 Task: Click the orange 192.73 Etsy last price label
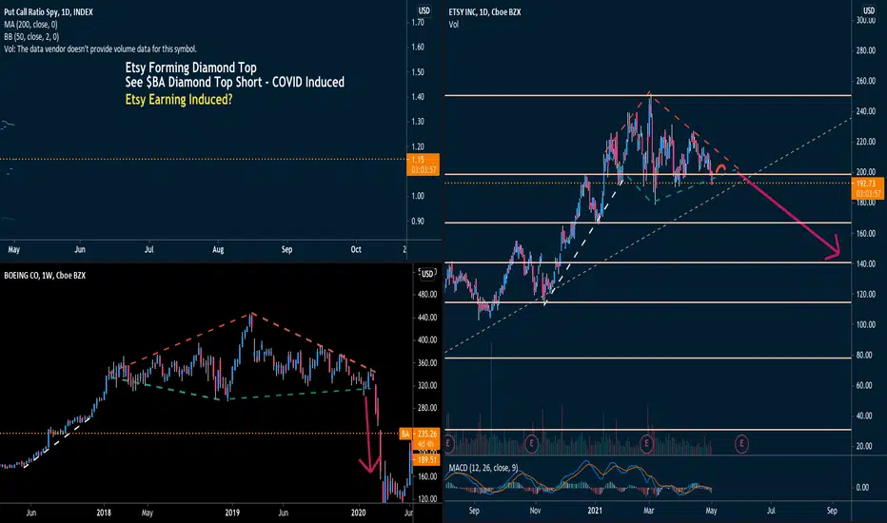tap(867, 188)
